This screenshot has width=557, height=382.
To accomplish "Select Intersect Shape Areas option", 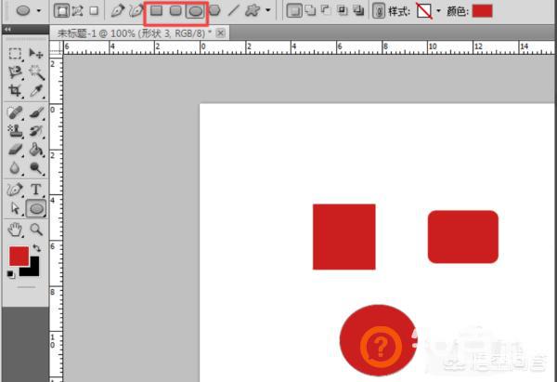I will (343, 10).
